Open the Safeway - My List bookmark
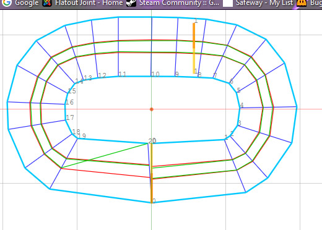Screen dimensions: 322x230 [x=264, y=2]
